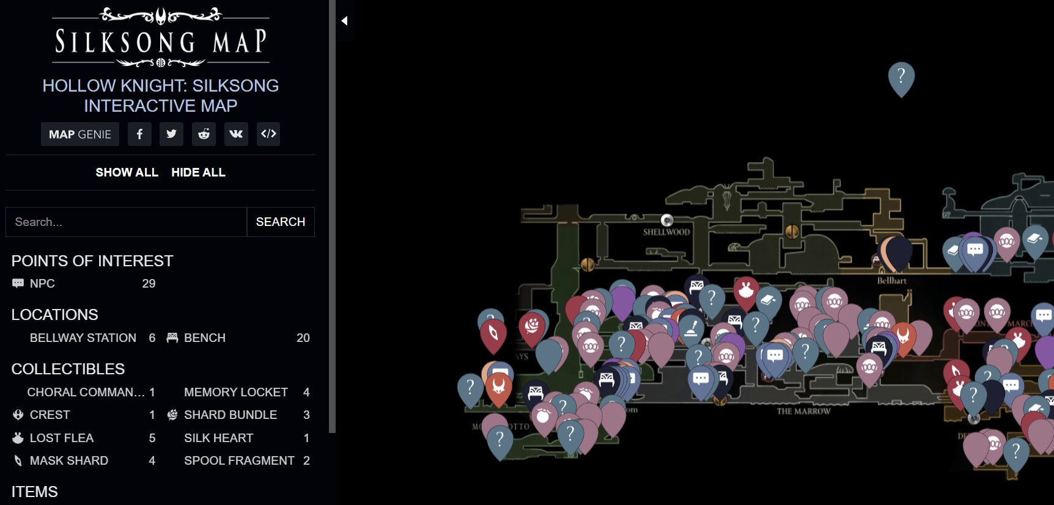Collapse the sidebar with the left arrow

point(344,21)
